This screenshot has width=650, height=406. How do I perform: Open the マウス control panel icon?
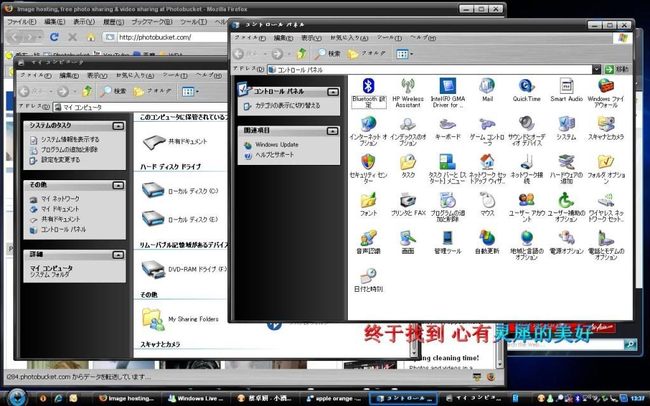tap(487, 200)
